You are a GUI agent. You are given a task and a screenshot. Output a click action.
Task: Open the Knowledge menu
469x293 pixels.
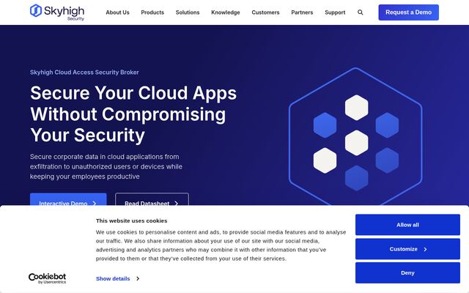point(226,12)
